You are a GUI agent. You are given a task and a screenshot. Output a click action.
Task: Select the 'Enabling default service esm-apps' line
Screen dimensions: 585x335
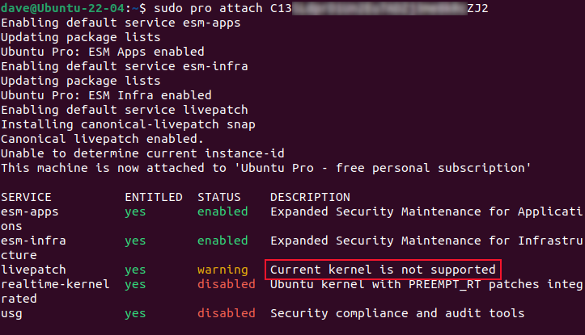(113, 23)
